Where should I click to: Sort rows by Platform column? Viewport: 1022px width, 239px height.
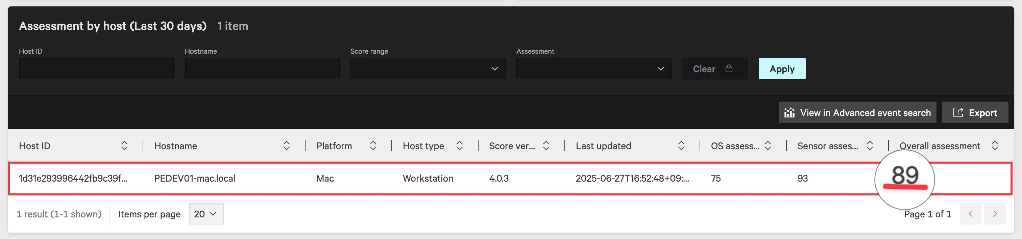(372, 146)
